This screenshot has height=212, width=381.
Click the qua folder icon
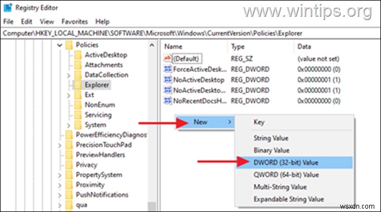pyautogui.click(x=69, y=205)
